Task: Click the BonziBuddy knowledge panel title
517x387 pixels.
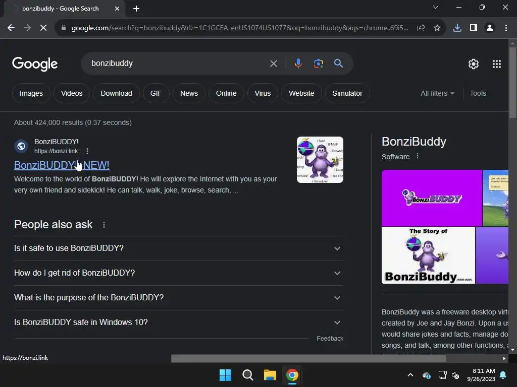Action: pos(414,142)
